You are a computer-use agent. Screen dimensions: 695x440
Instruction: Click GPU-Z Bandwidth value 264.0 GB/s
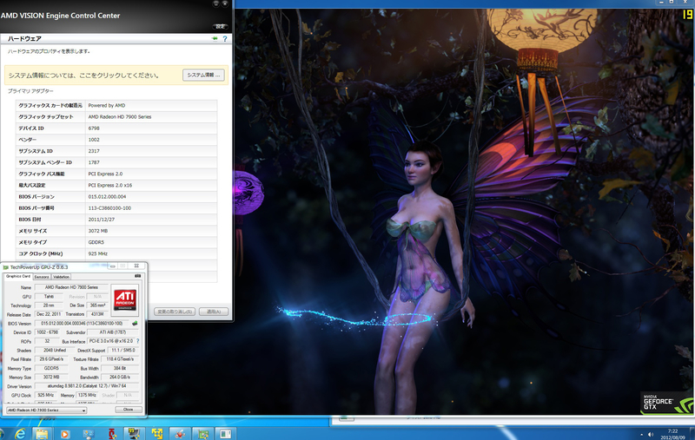pos(120,378)
